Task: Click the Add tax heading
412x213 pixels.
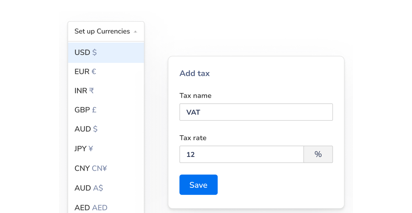Action: tap(194, 73)
